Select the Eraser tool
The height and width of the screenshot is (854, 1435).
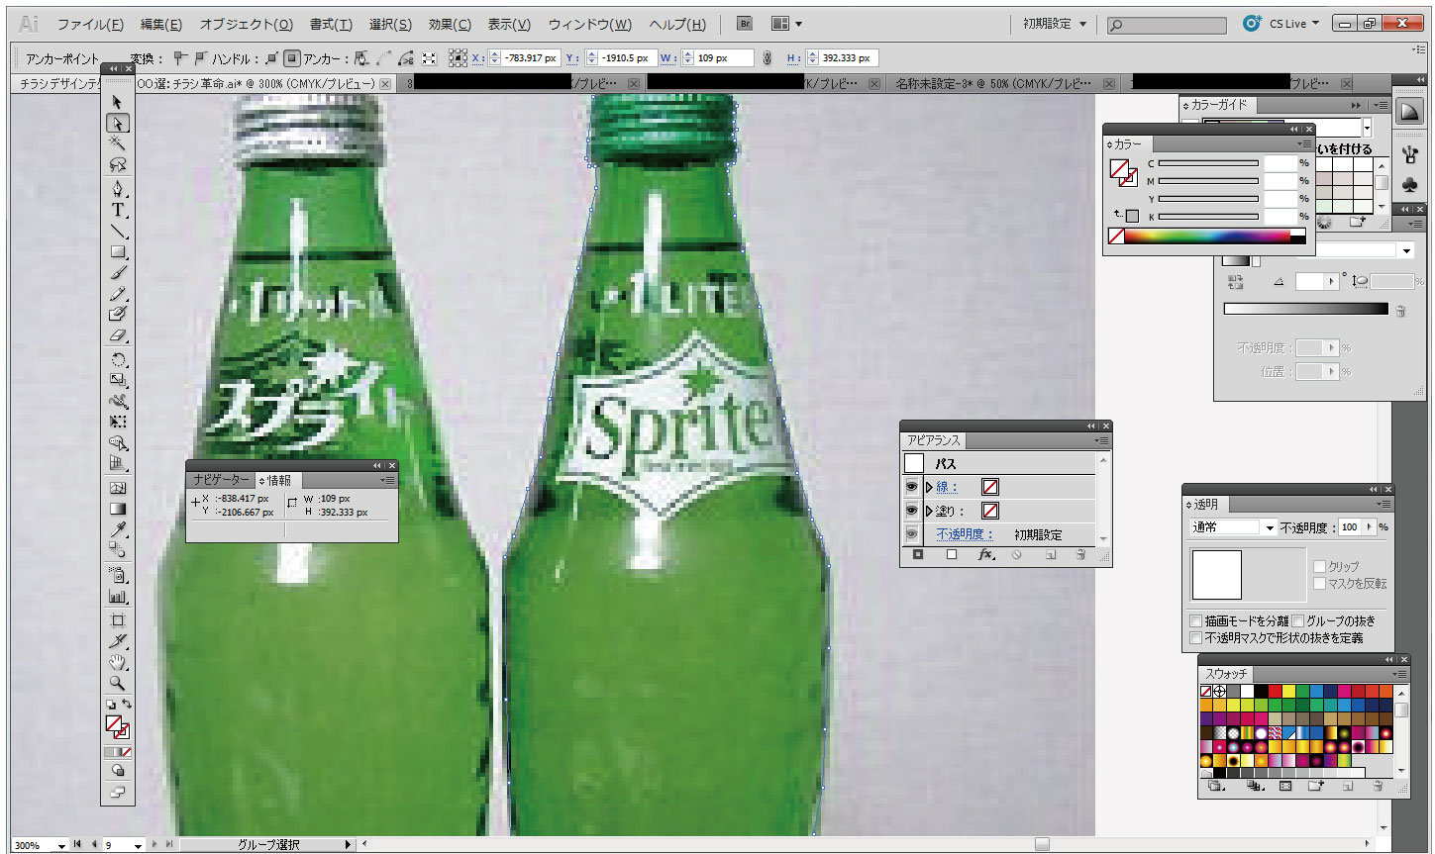pos(118,335)
